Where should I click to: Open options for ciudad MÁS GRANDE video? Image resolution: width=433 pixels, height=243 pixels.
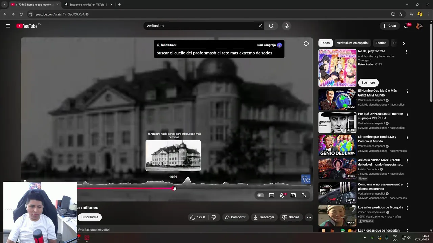(407, 161)
